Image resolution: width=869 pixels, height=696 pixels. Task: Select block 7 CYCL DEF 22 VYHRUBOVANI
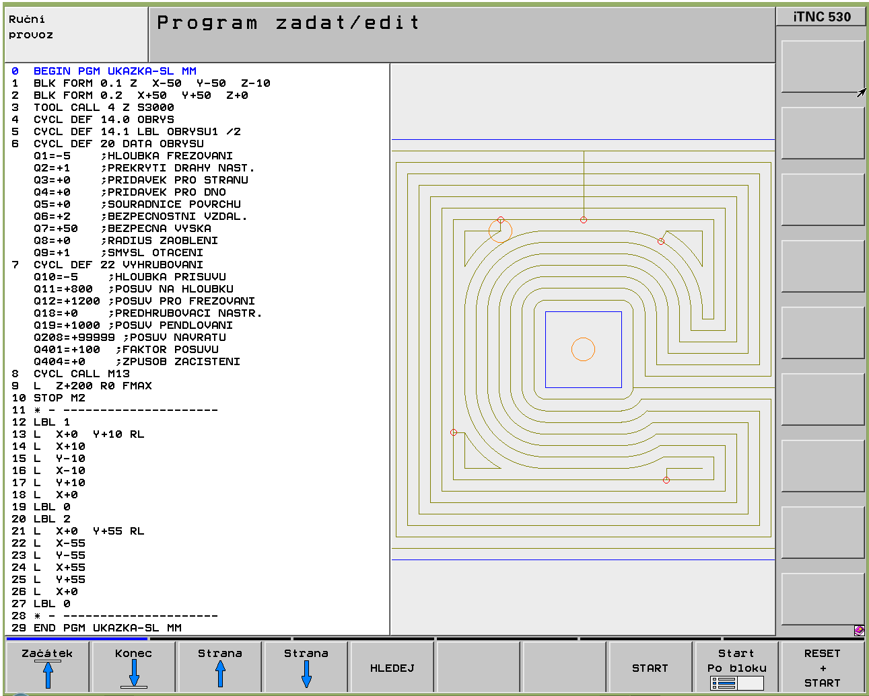coord(118,264)
